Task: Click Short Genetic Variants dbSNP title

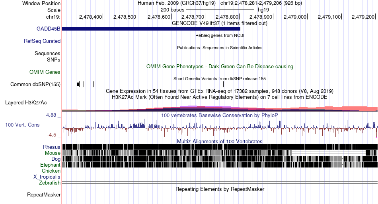Action: click(x=220, y=79)
